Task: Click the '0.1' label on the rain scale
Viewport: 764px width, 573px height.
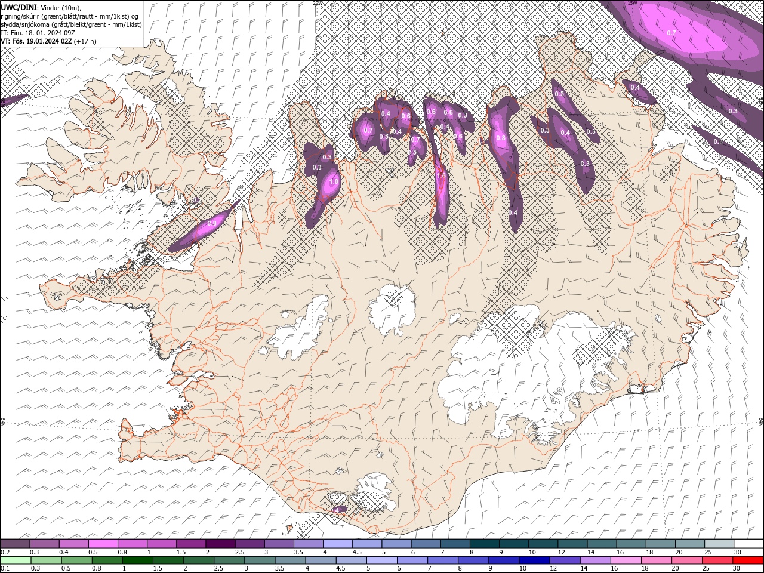Action: pos(5,568)
